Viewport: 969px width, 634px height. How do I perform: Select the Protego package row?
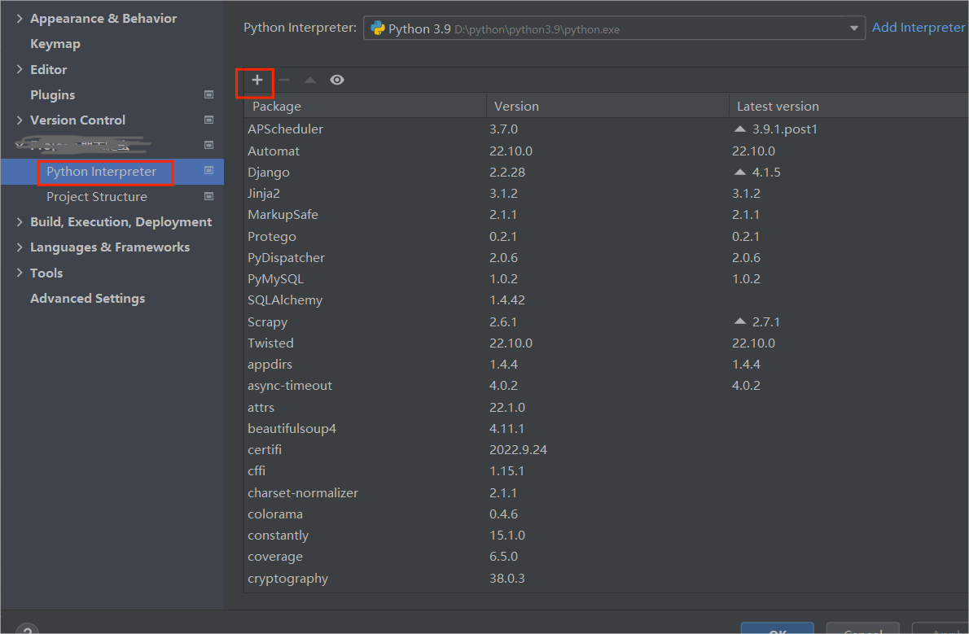pyautogui.click(x=607, y=236)
